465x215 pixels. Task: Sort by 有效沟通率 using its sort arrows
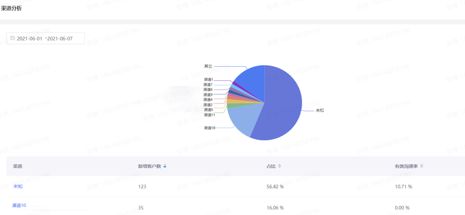click(x=422, y=166)
